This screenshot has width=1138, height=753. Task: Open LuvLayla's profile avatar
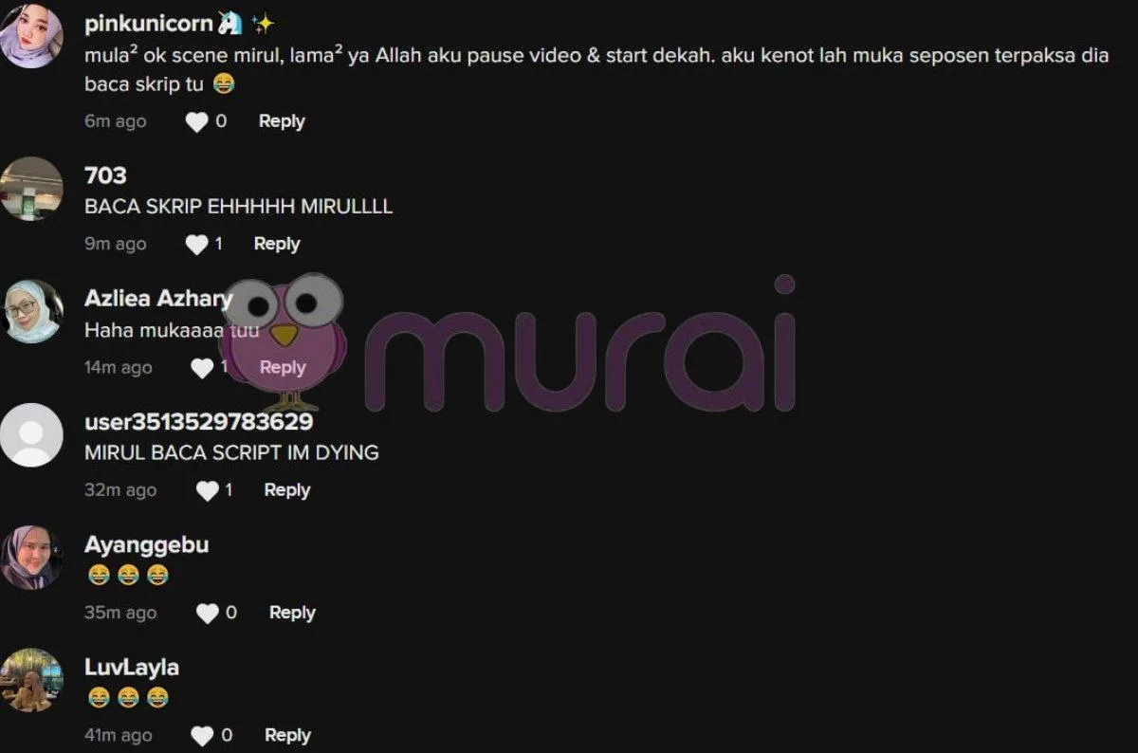31,680
